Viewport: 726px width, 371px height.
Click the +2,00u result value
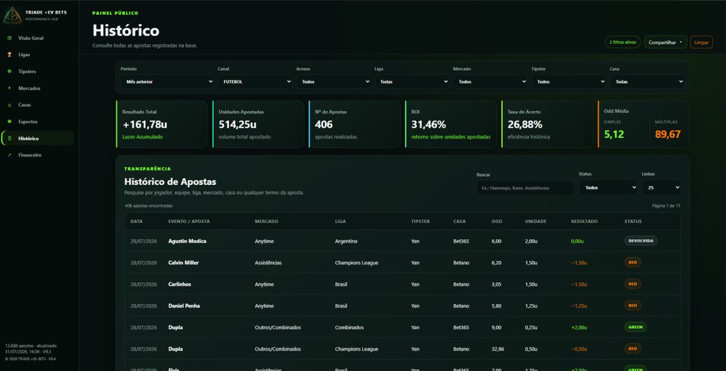[579, 327]
